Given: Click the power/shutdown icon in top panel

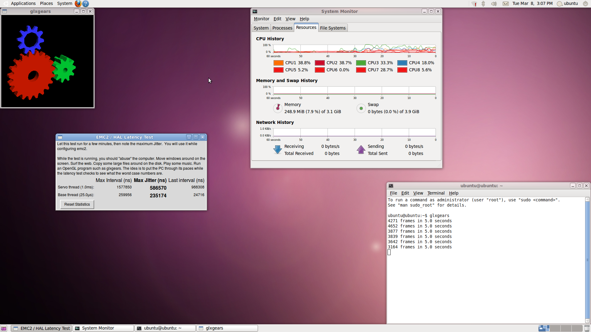Looking at the screenshot, I should tap(585, 4).
